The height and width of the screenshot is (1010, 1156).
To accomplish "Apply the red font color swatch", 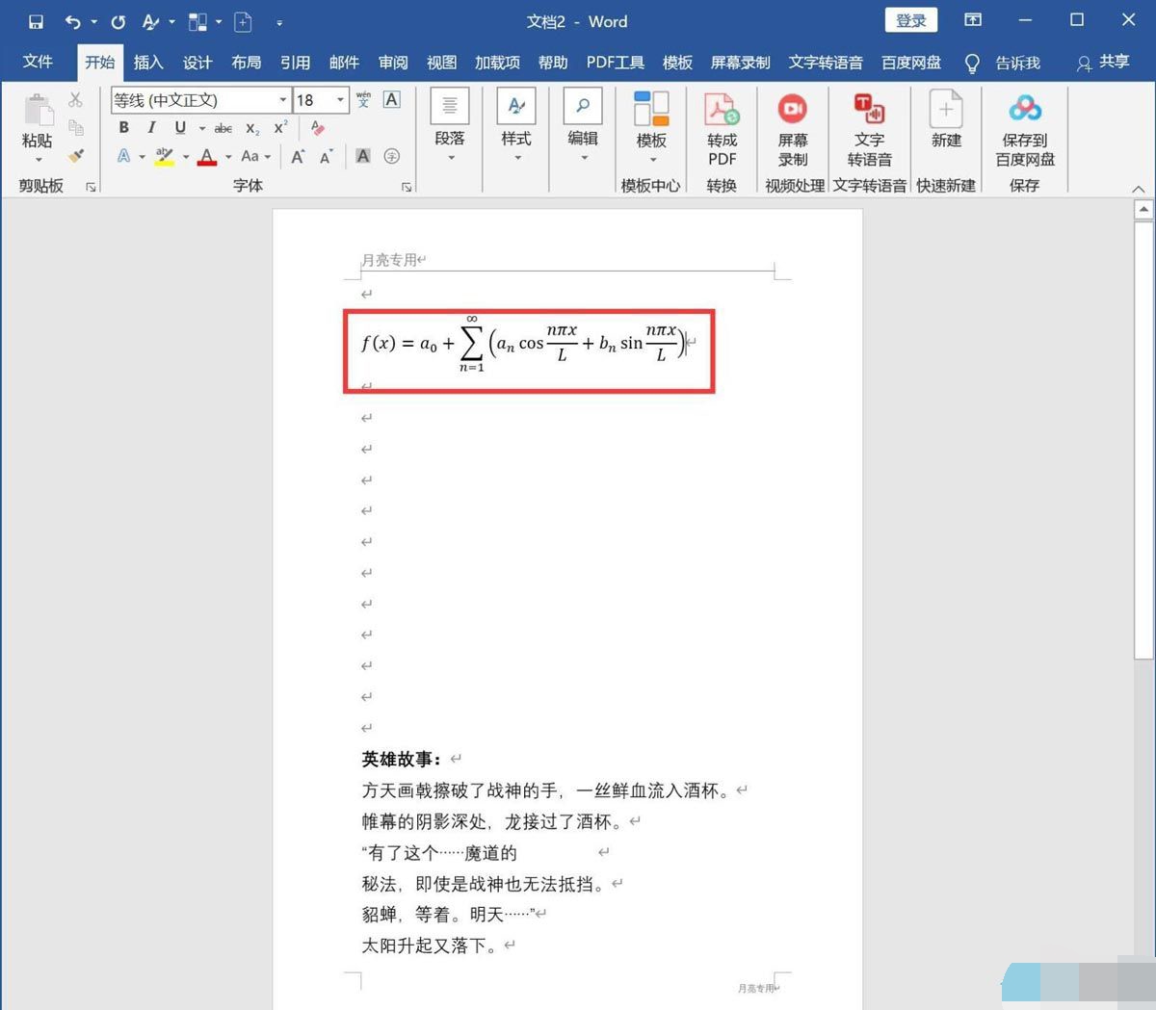I will (x=207, y=157).
